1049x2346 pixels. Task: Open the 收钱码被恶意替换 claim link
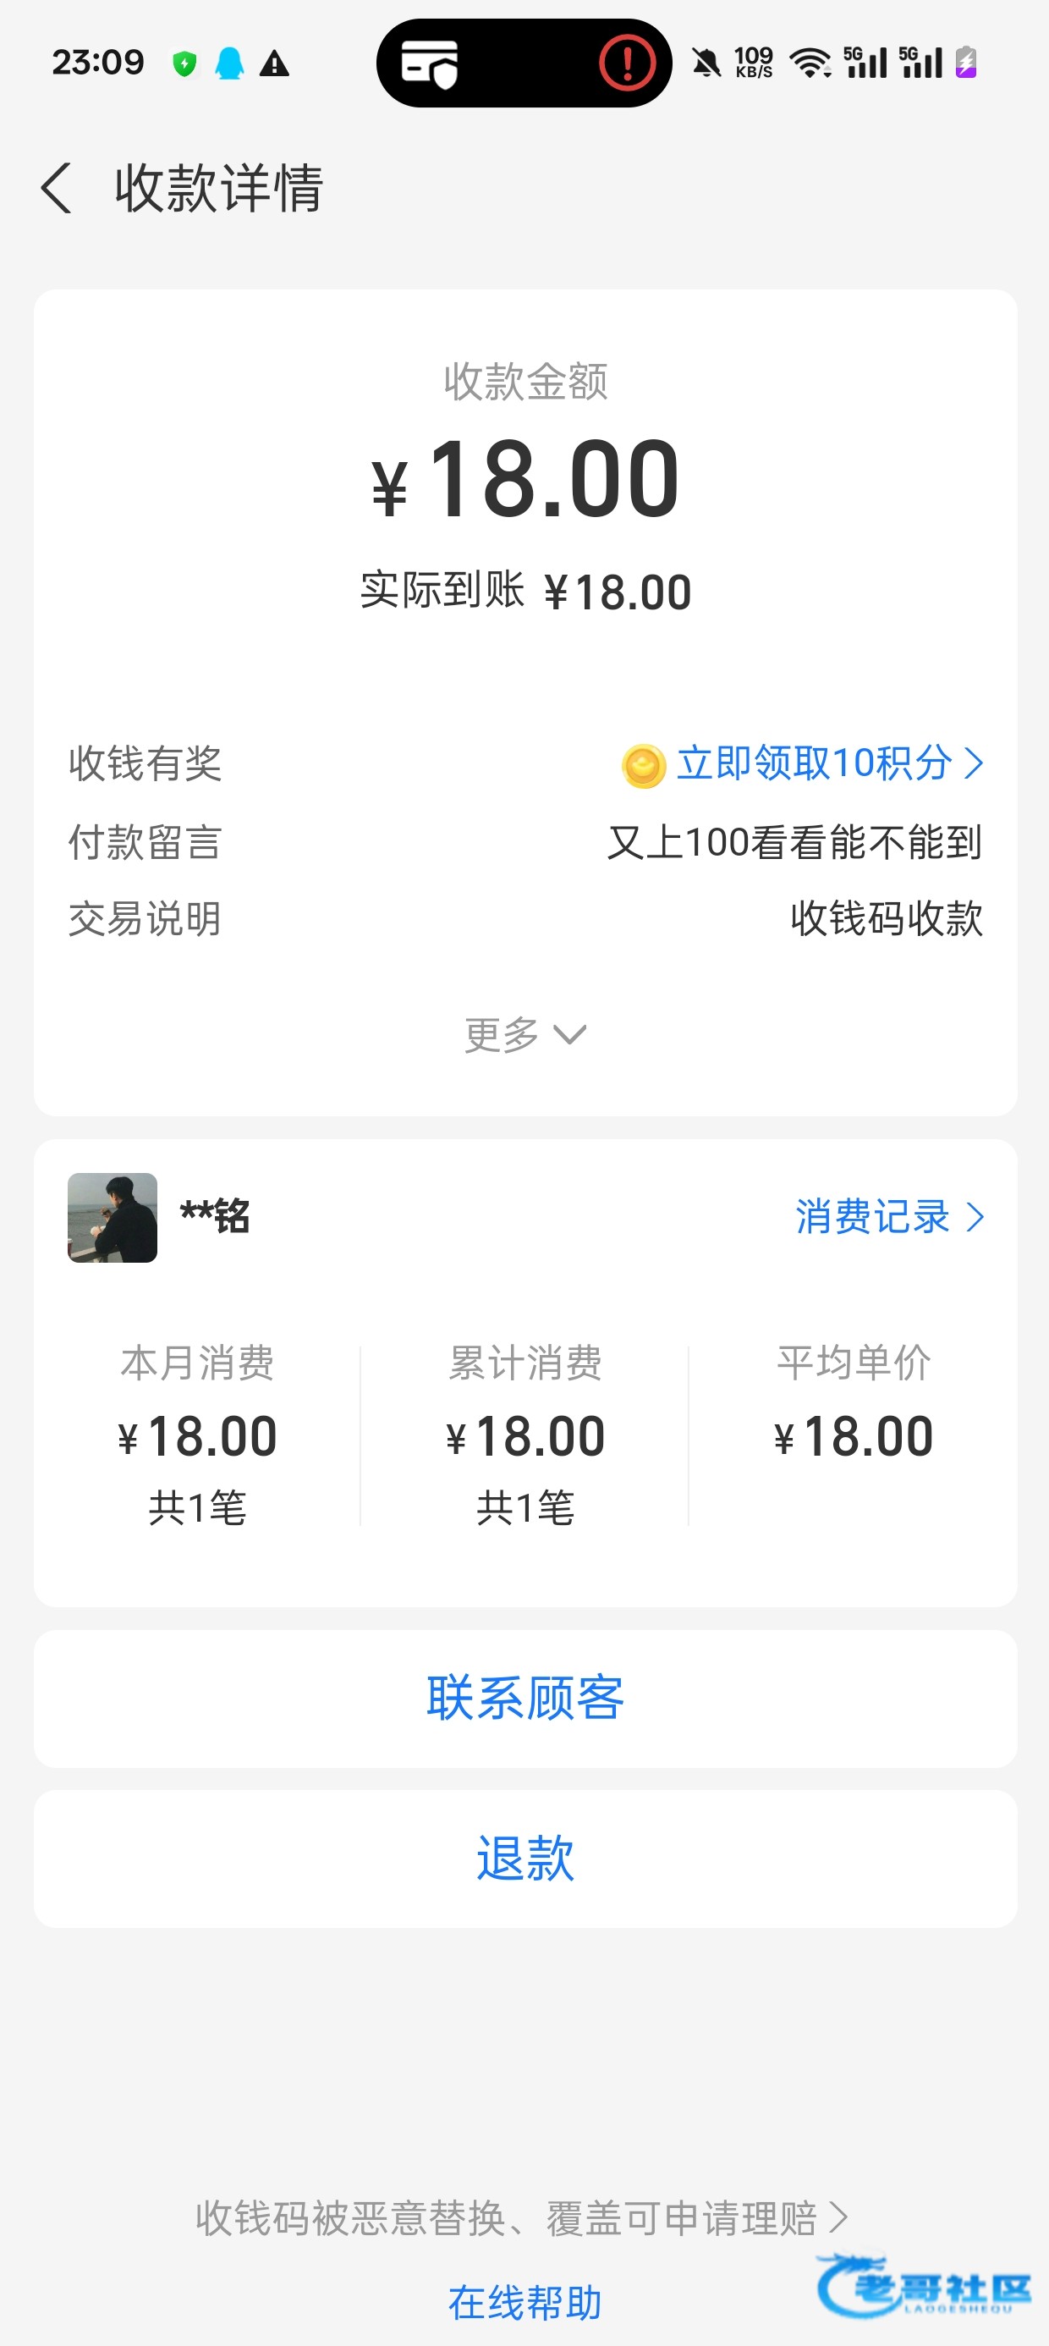point(521,2217)
